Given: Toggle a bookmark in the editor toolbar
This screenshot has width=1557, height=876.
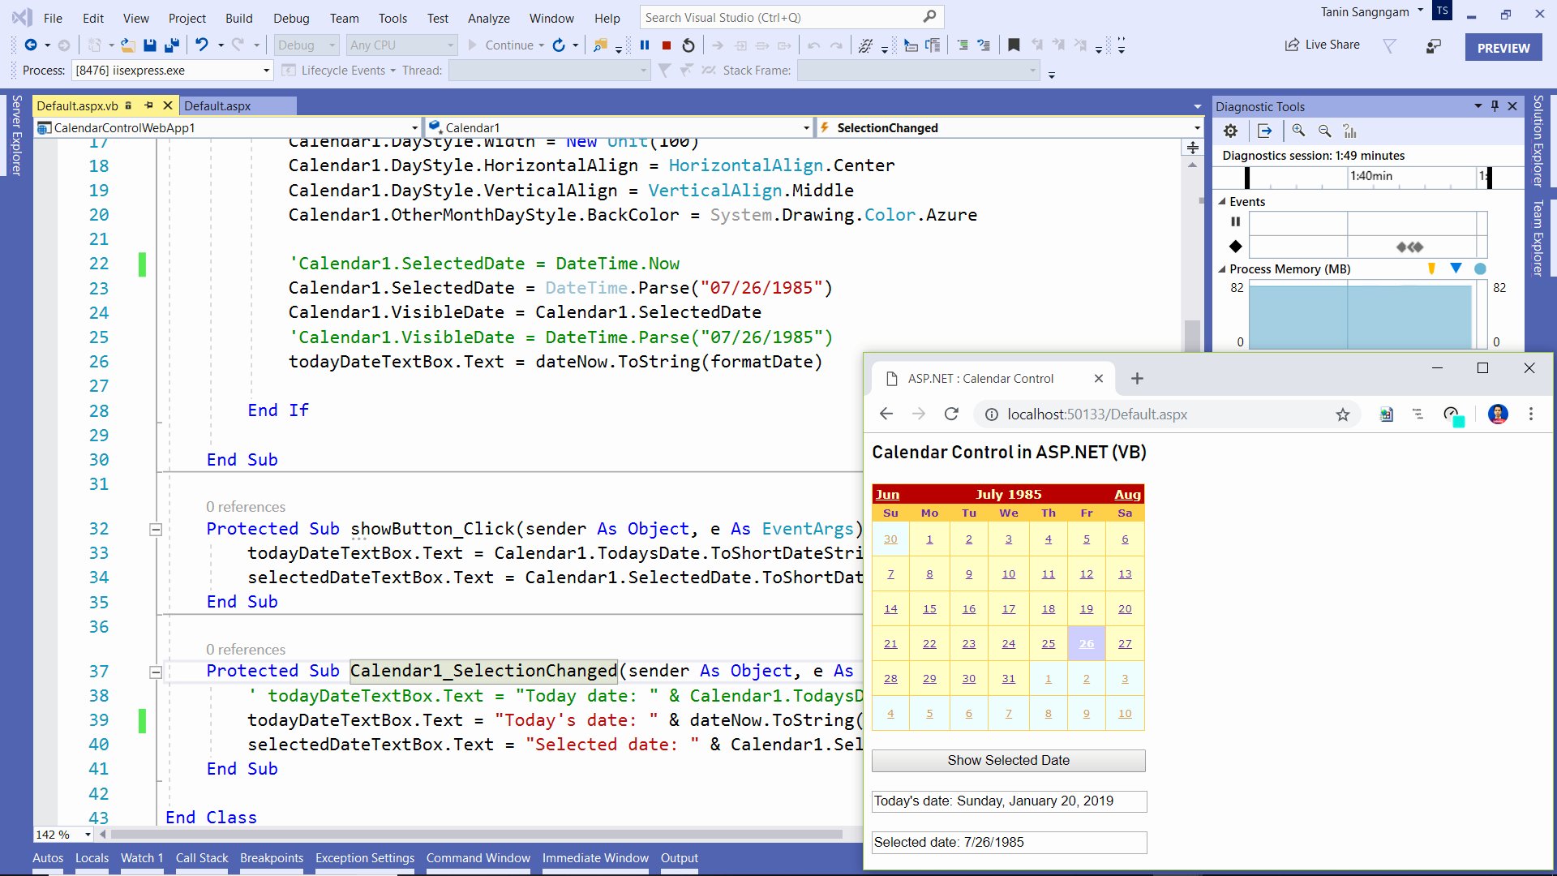Looking at the screenshot, I should (1013, 45).
